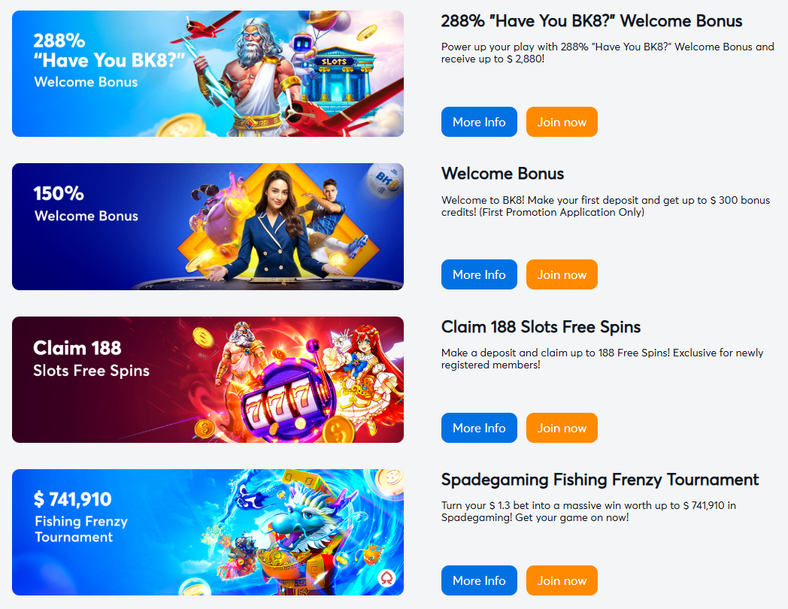Viewport: 788px width, 609px height.
Task: Join the Spadegaming Fishing Frenzy Tournament
Action: [562, 580]
